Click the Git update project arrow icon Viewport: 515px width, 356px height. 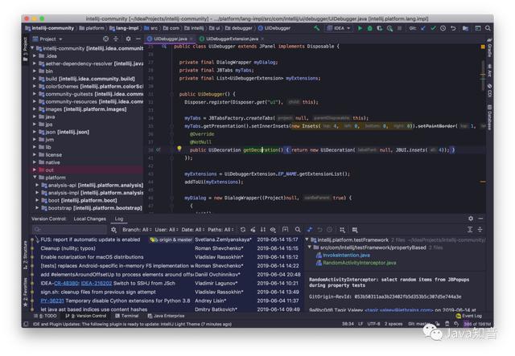pyautogui.click(x=423, y=28)
